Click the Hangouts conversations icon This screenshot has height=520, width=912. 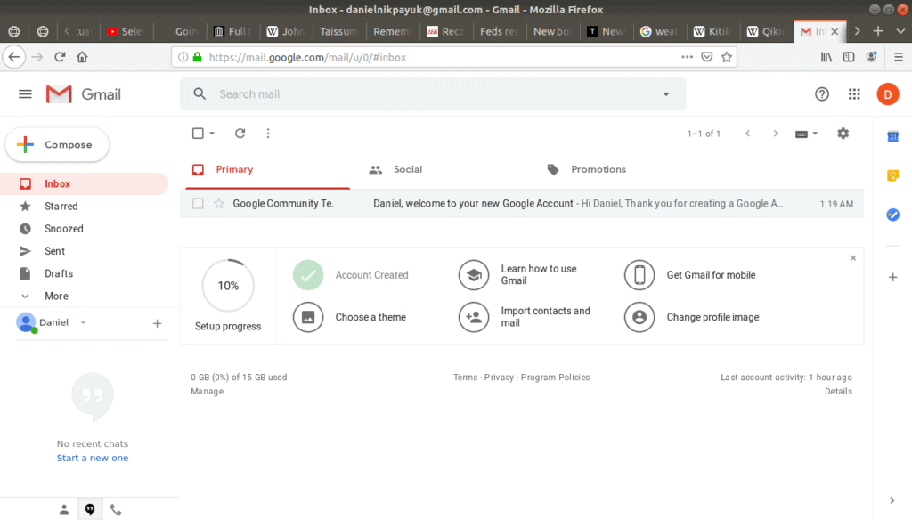pos(90,509)
